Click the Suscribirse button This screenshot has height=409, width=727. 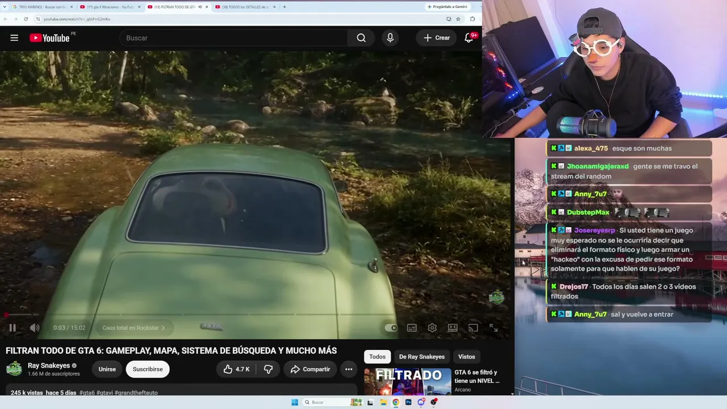click(148, 369)
